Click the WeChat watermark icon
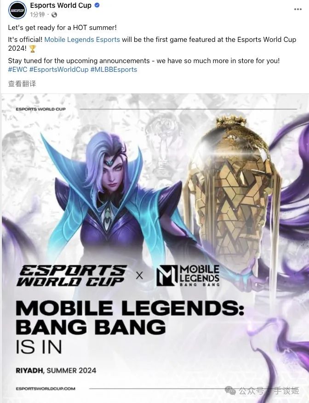309x403 pixels. [x=230, y=391]
